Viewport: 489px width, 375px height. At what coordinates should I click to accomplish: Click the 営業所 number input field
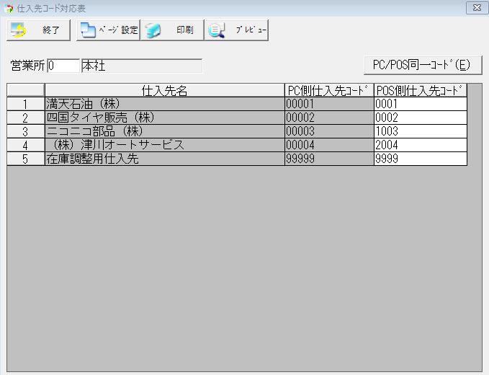(63, 66)
